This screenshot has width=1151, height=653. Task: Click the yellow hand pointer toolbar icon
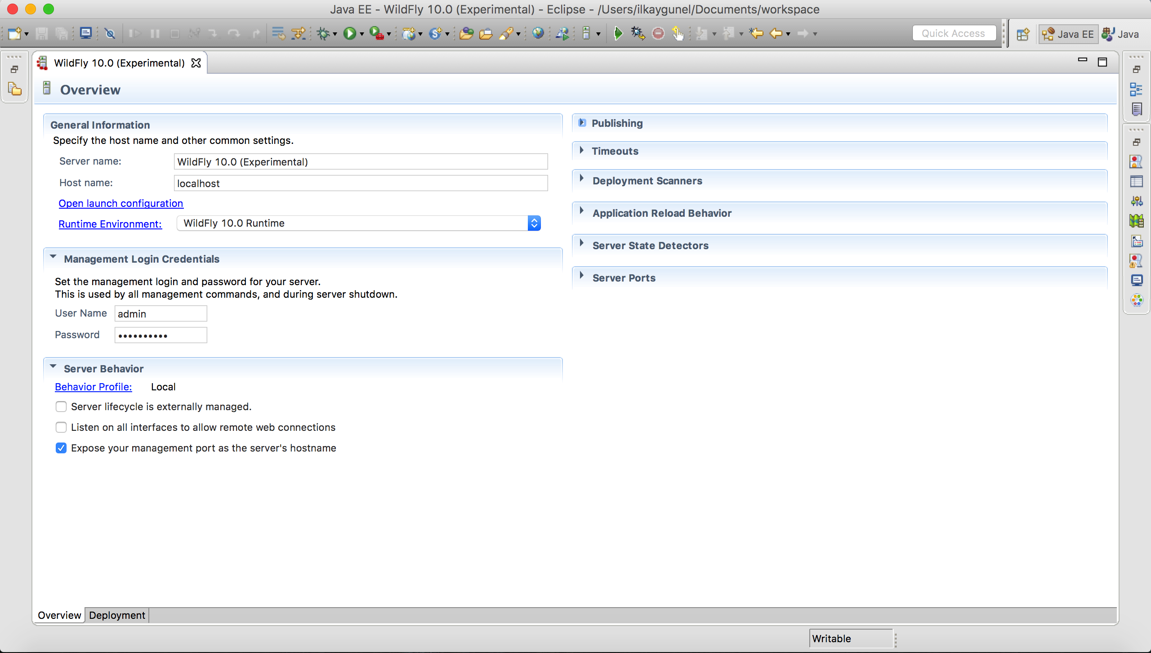[x=678, y=34]
